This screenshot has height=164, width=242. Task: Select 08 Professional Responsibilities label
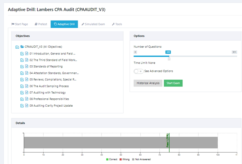pos(49,99)
